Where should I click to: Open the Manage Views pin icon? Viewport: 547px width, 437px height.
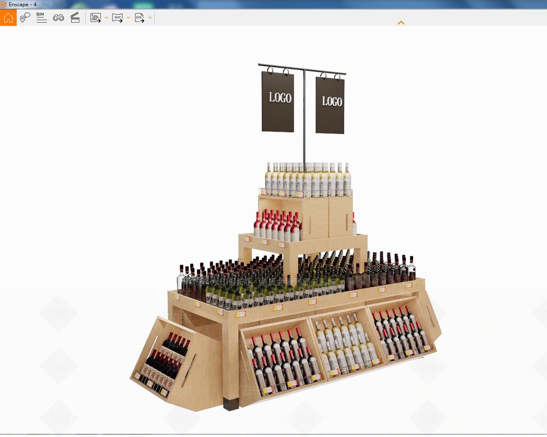[x=25, y=17]
